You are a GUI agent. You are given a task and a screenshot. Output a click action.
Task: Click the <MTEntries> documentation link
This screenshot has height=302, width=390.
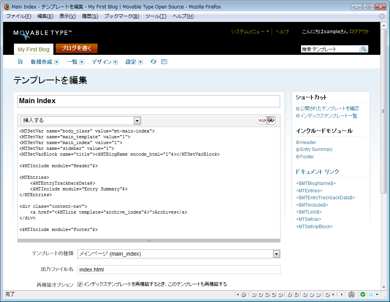click(309, 190)
